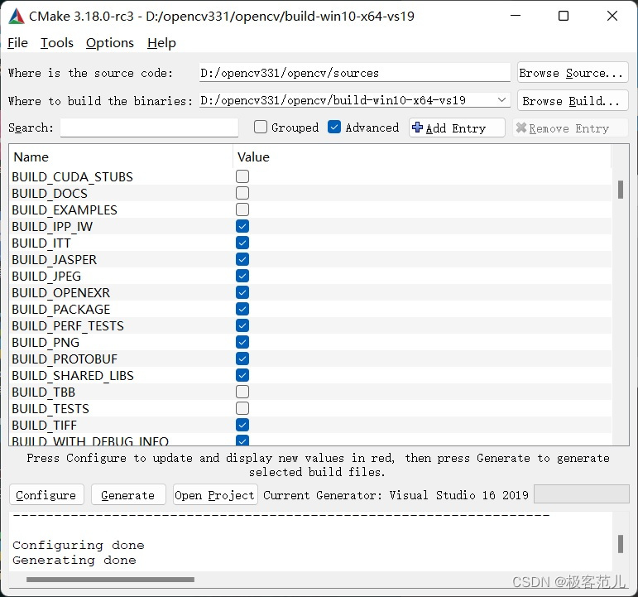
Task: Click the output log horizontal scrollbar thumb
Action: pos(110,579)
